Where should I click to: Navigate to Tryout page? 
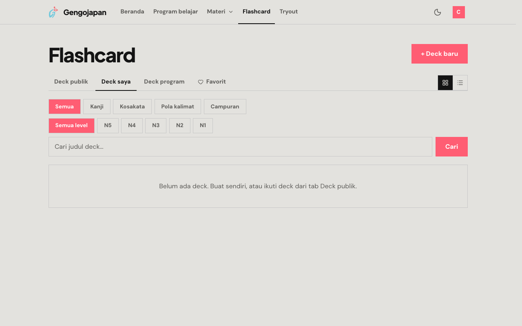pyautogui.click(x=289, y=12)
